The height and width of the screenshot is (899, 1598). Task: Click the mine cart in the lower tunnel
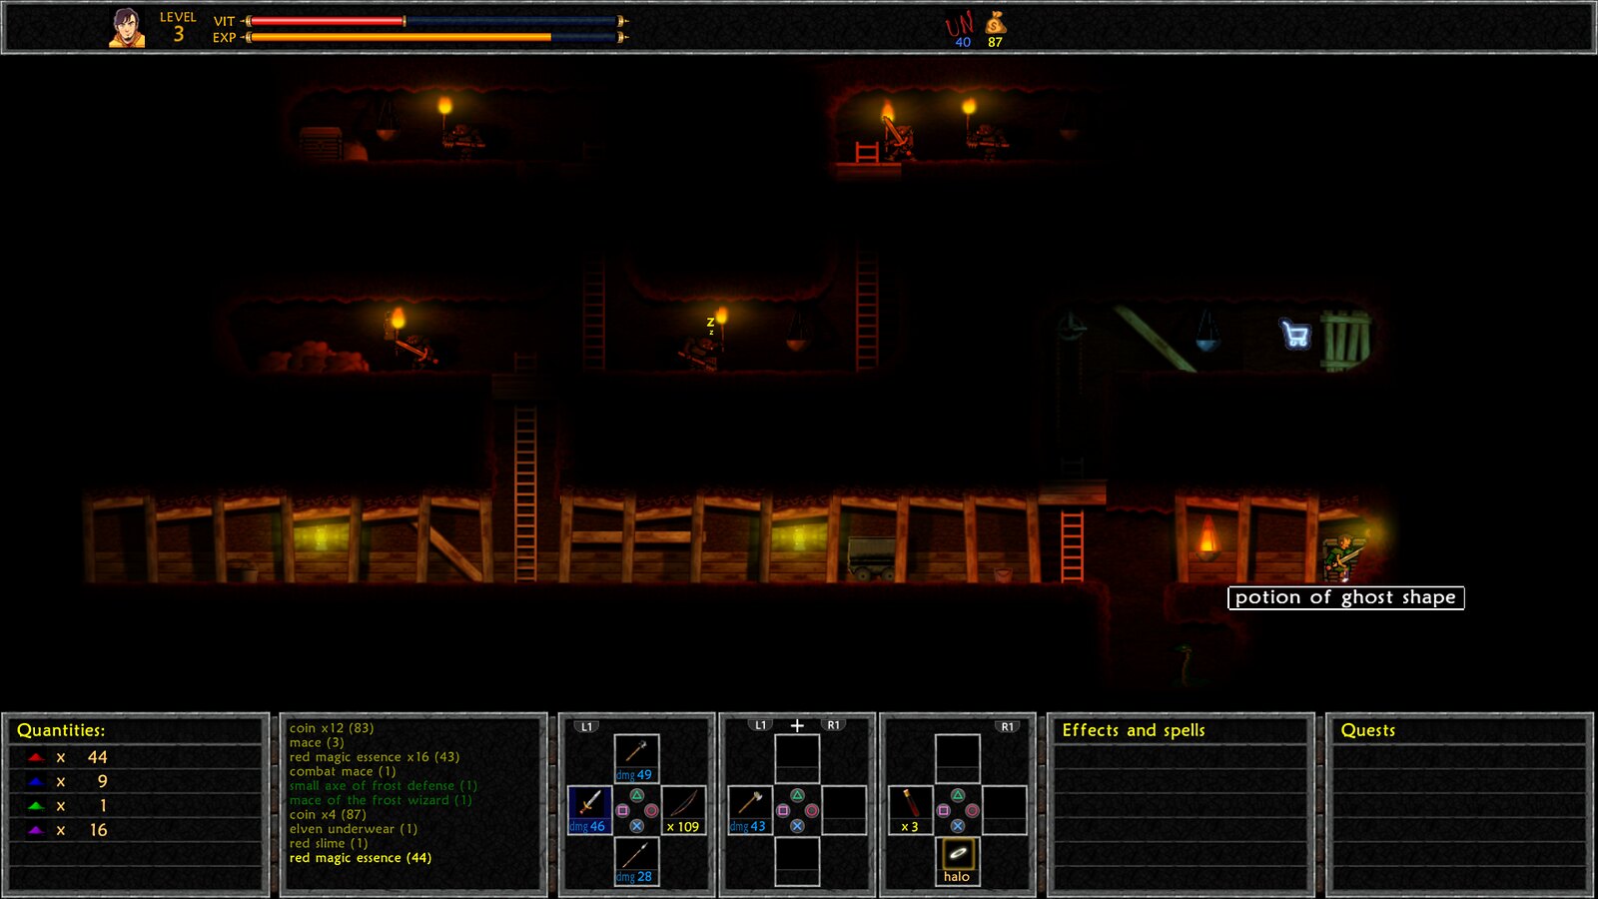872,558
